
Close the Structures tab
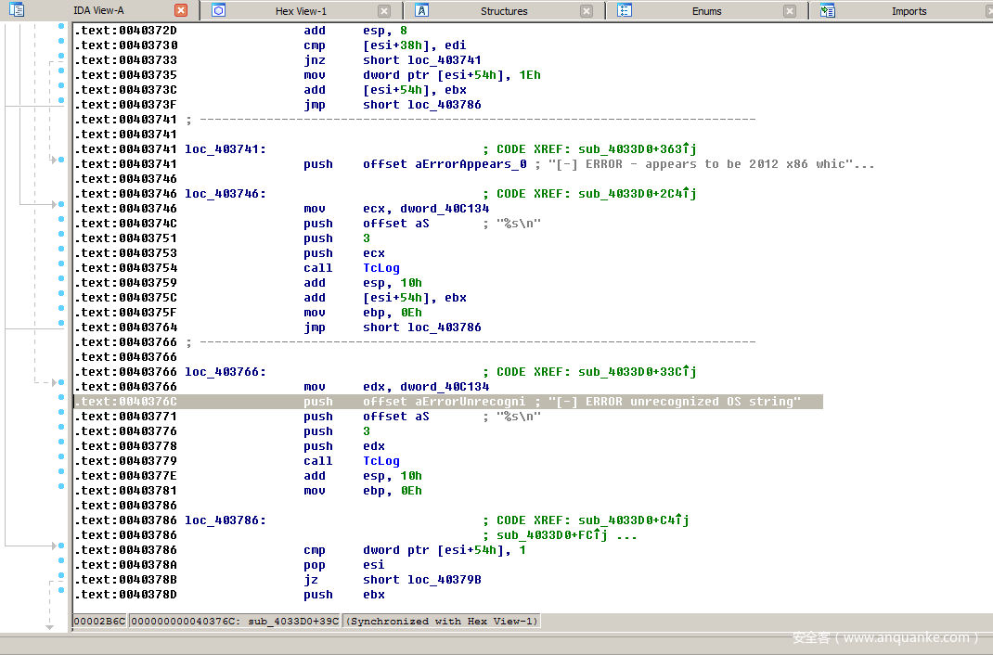pos(587,10)
